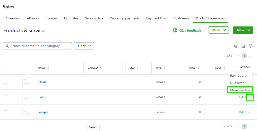Click the Type column sort icon
This screenshot has width=257, height=131.
[165, 68]
